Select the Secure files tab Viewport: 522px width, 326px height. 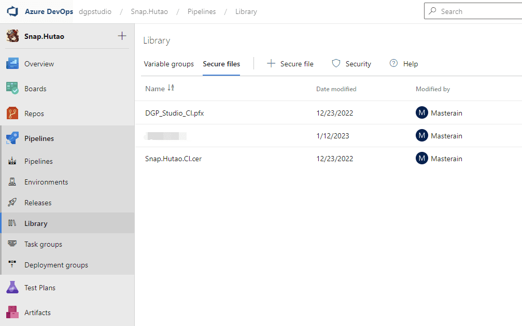[221, 64]
